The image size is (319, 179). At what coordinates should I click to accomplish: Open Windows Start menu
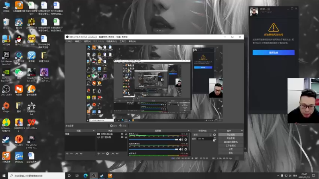tap(4, 175)
